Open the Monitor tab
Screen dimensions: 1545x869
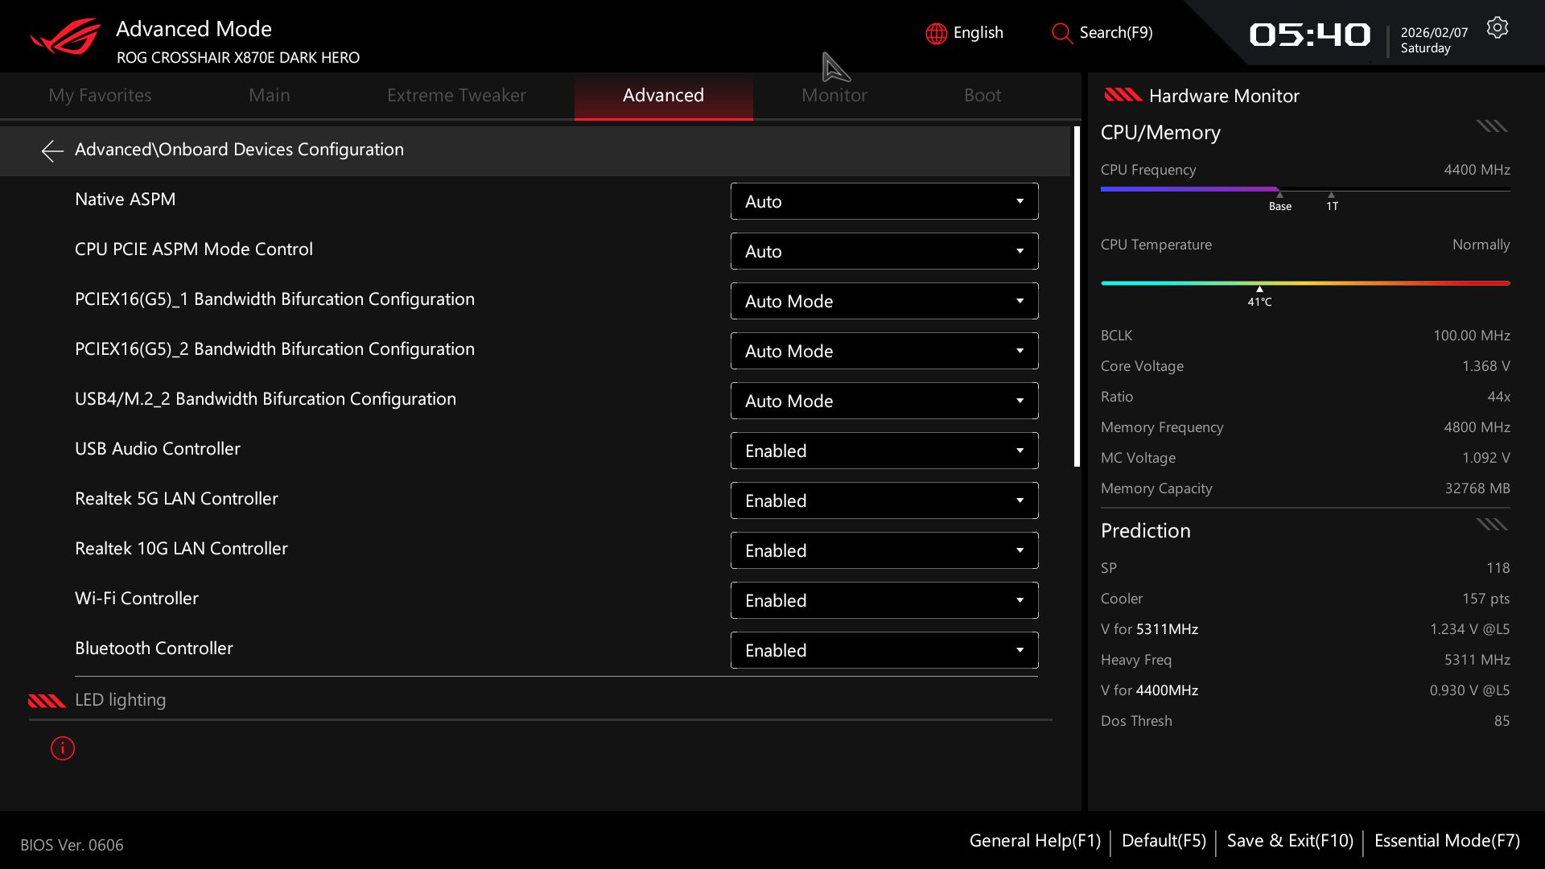[834, 95]
